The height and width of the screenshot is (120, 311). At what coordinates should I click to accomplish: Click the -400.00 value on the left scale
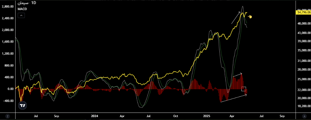click(x=8, y=101)
